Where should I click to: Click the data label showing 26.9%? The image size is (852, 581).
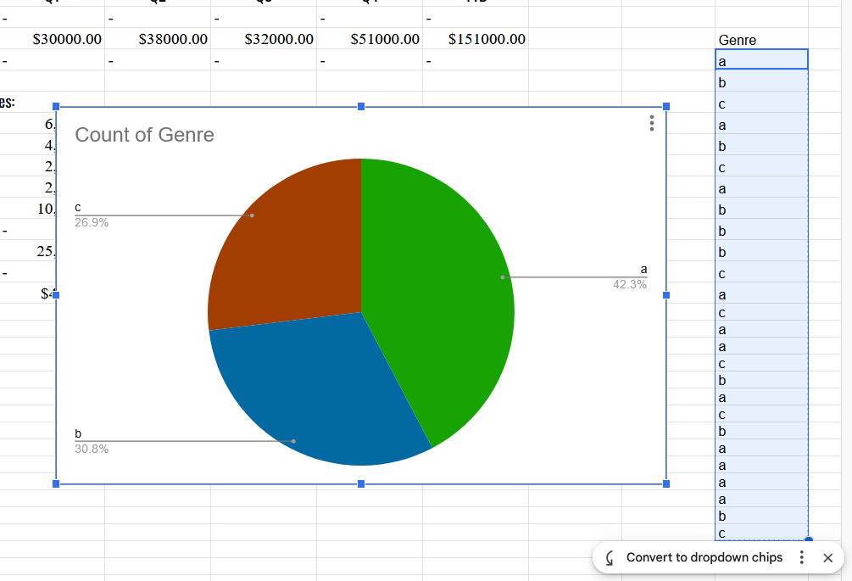click(93, 222)
